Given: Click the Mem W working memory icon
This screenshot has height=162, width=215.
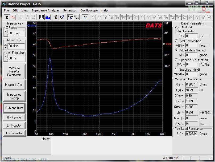Looking at the screenshot, I should pyautogui.click(x=85, y=17).
